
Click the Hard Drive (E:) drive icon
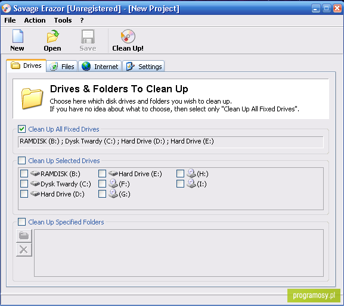click(x=113, y=173)
